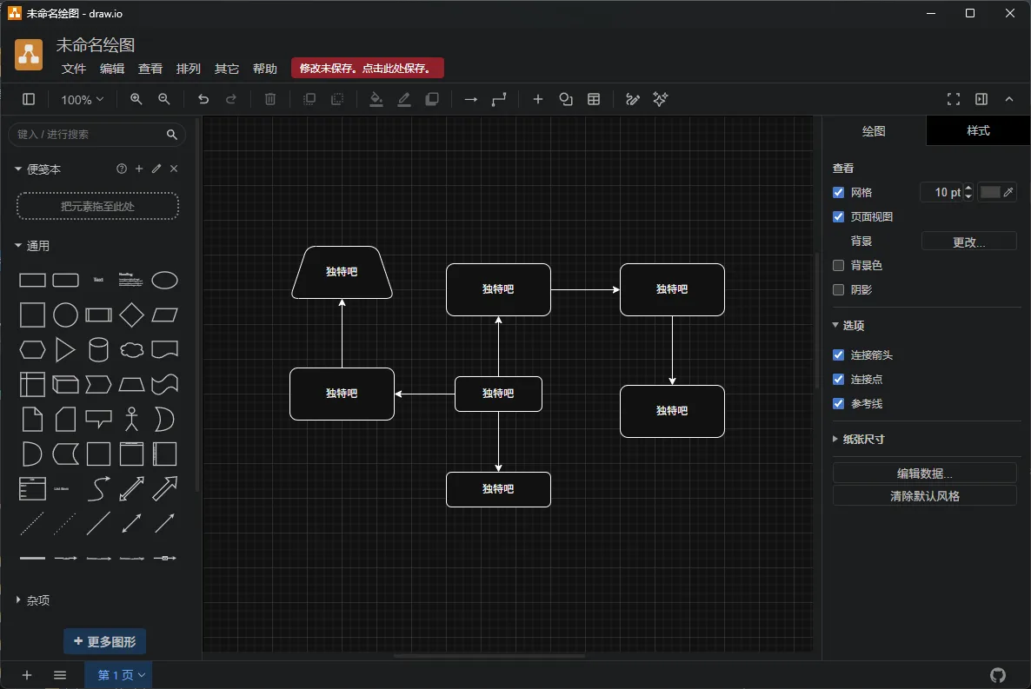This screenshot has height=689, width=1031.
Task: Uncheck the 网格 grid checkbox
Action: (x=838, y=193)
